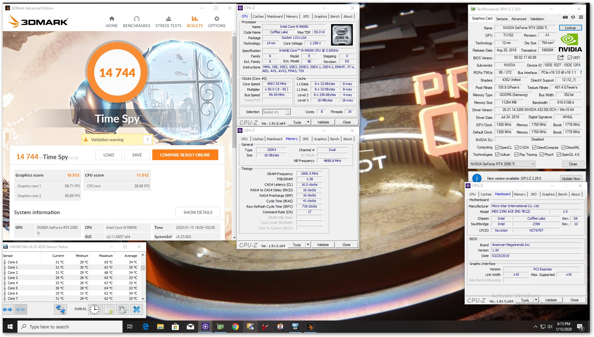Click Lookup button in GPU-Z
The image size is (594, 337).
(x=570, y=28)
